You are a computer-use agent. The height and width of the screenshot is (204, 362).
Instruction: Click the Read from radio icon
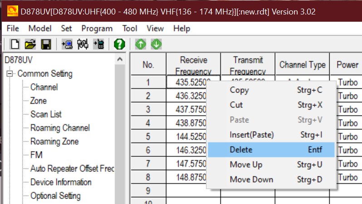pos(67,44)
